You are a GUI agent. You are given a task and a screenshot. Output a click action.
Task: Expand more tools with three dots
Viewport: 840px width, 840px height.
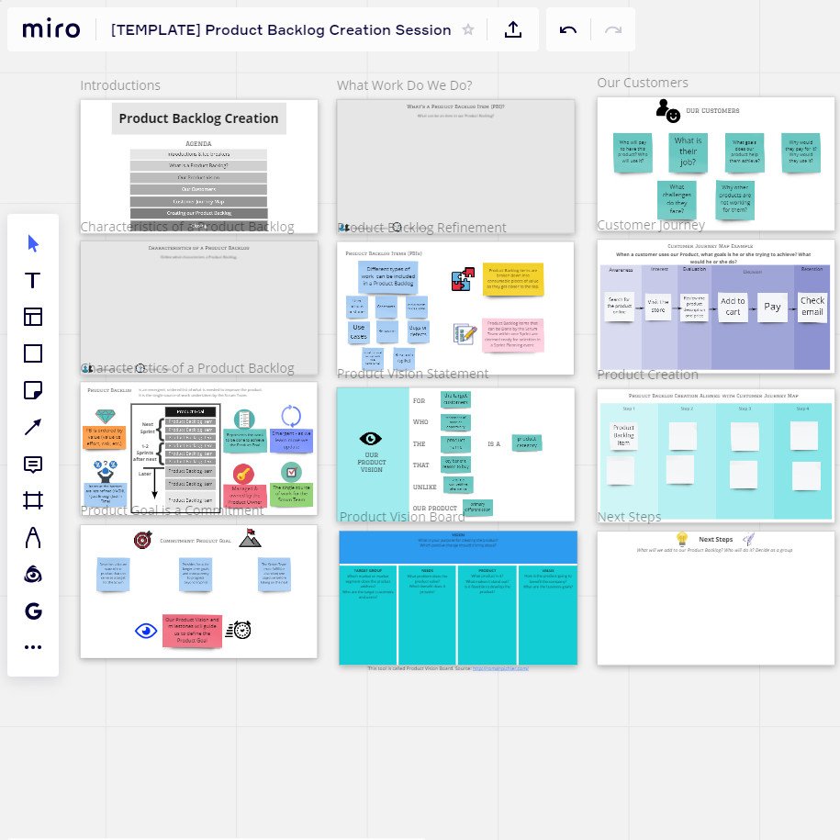[x=33, y=647]
